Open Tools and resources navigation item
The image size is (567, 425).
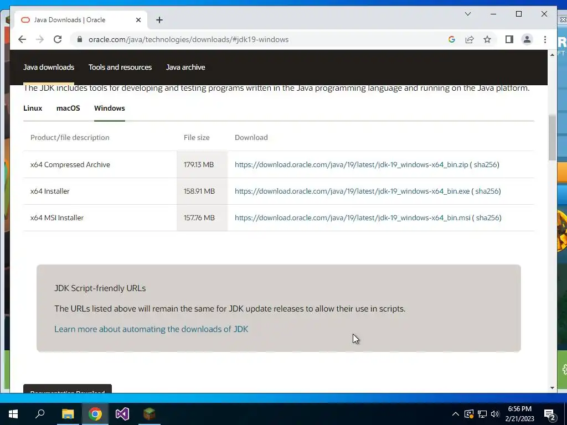coord(120,67)
